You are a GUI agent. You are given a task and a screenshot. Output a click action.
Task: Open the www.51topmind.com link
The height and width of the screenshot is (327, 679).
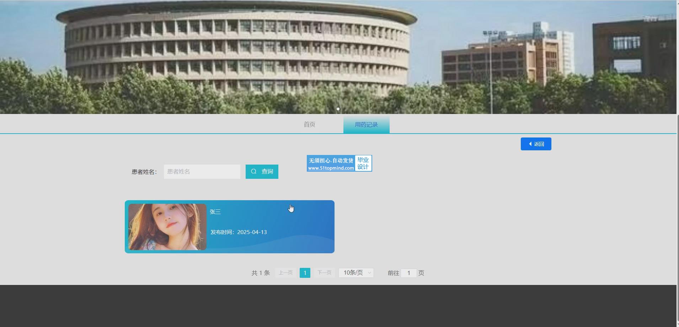331,168
